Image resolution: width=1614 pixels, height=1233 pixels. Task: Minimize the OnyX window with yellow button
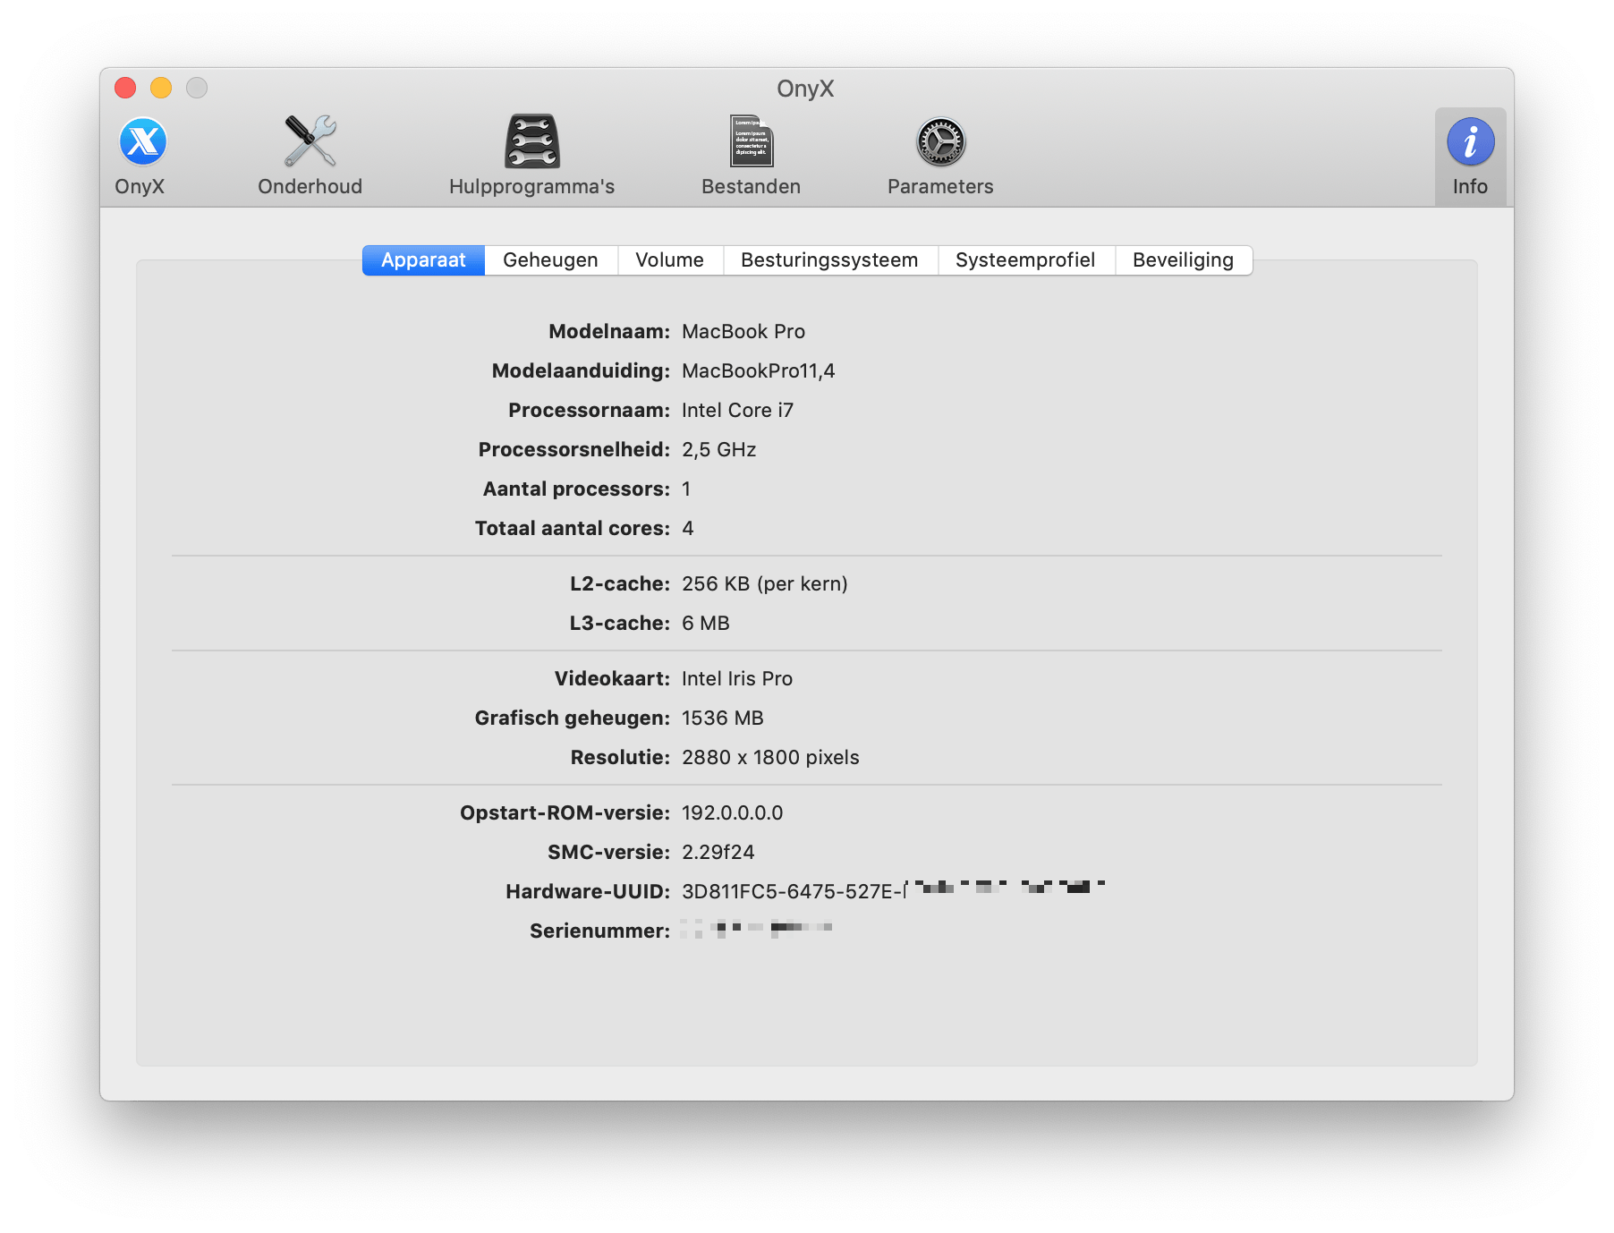click(x=161, y=88)
